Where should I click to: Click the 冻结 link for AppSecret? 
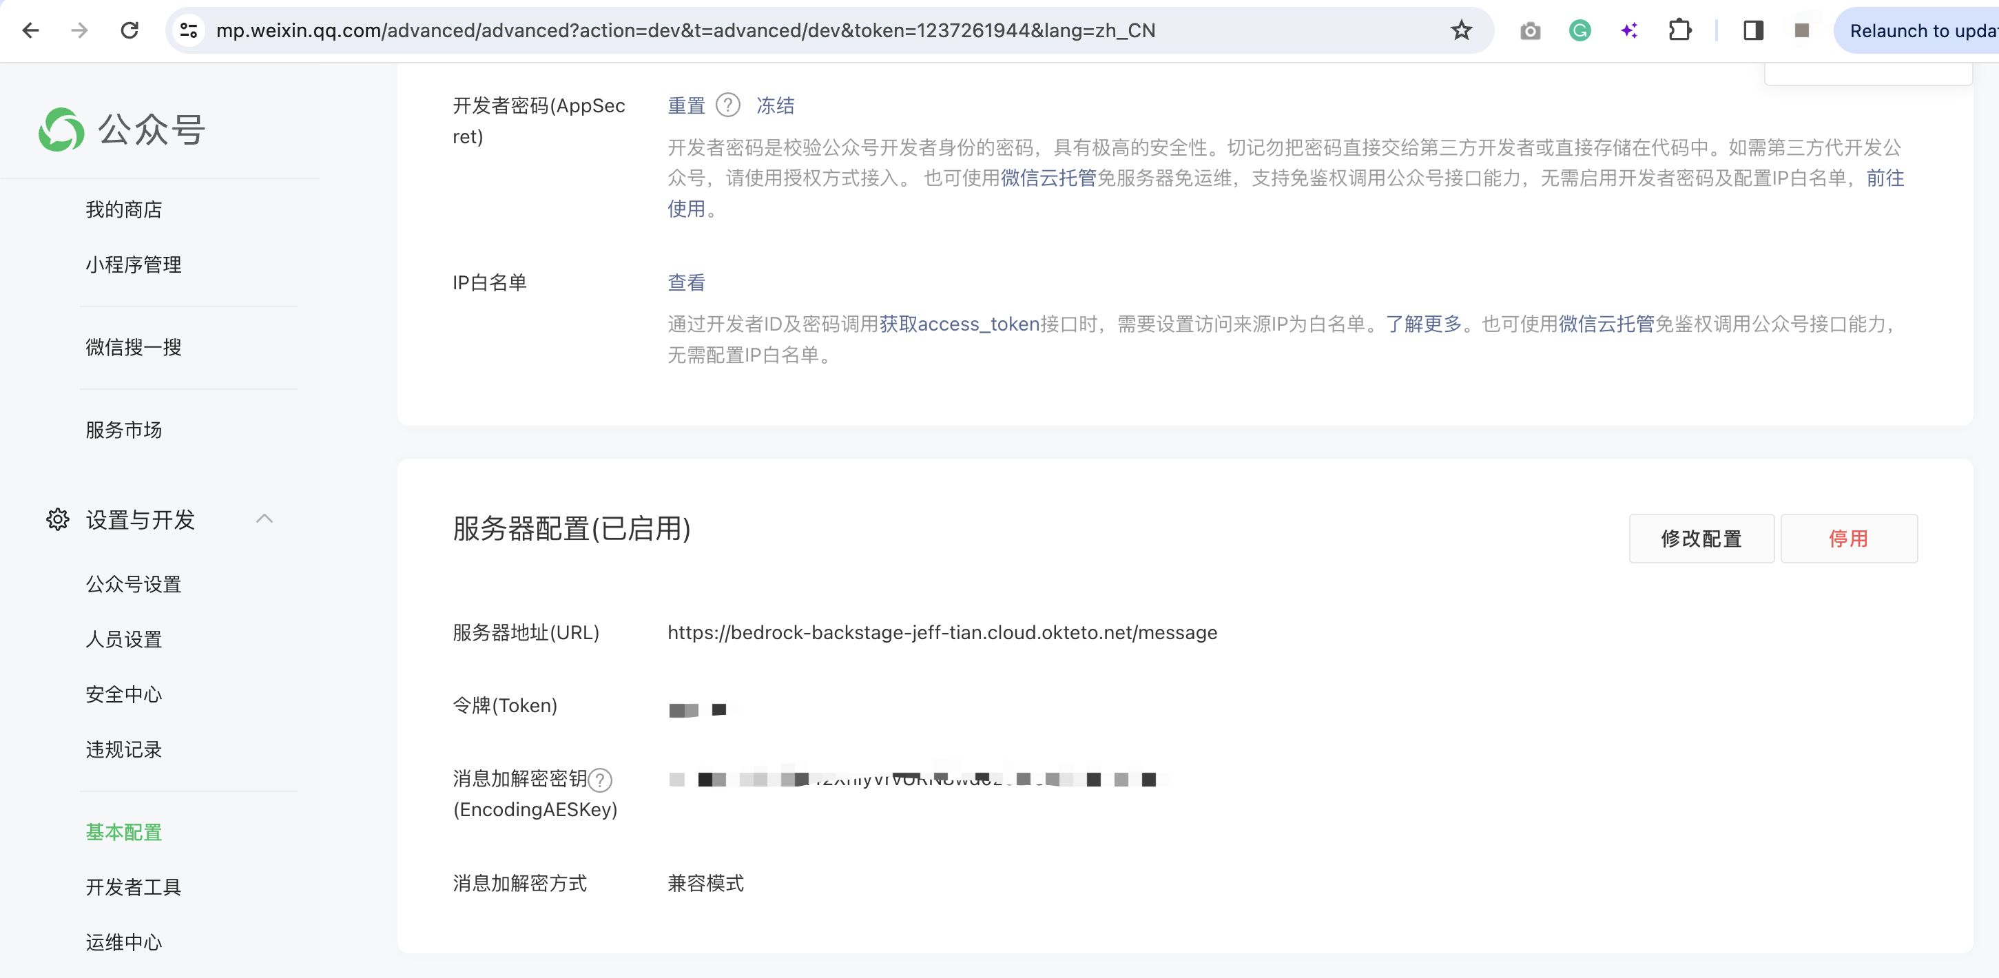[x=774, y=105]
